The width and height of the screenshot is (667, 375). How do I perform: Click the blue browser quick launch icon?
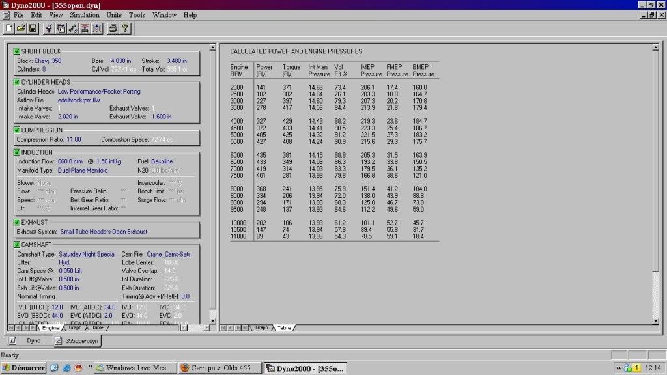coord(66,368)
